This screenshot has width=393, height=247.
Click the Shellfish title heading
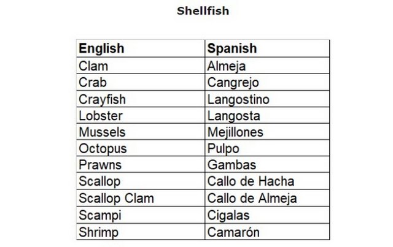pos(203,11)
